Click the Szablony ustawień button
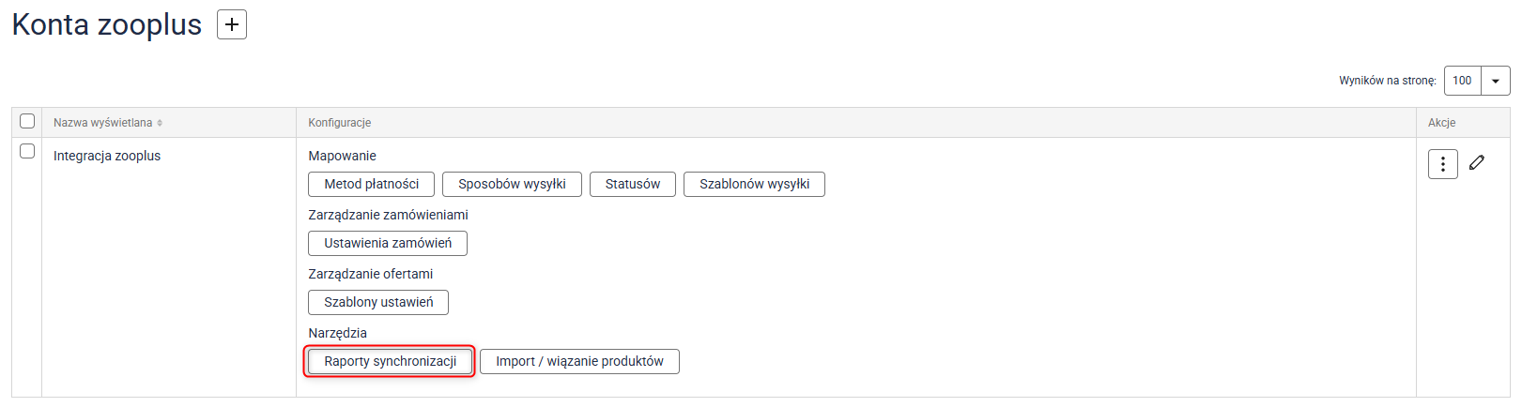 coord(378,302)
